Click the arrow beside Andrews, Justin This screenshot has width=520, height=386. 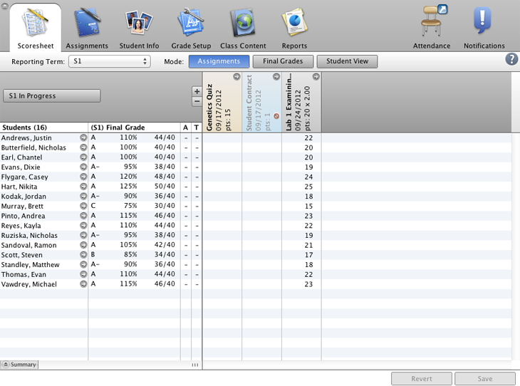coord(83,137)
